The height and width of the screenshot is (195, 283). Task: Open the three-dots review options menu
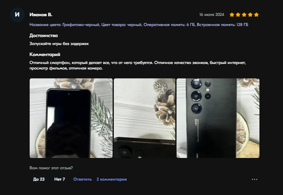tap(254, 179)
